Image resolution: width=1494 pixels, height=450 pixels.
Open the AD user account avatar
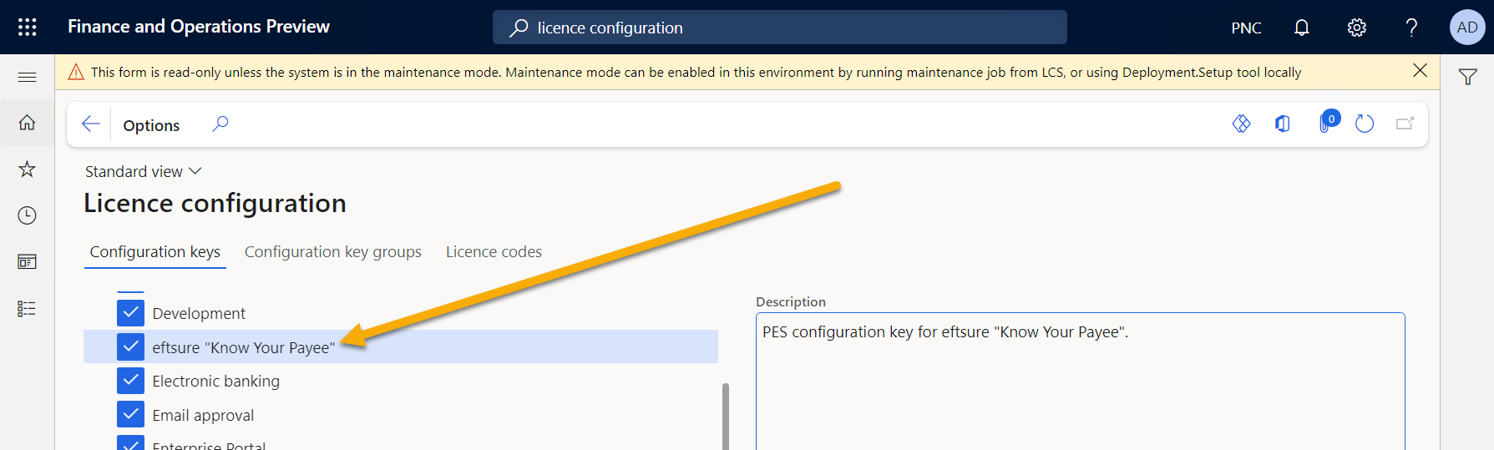1467,28
